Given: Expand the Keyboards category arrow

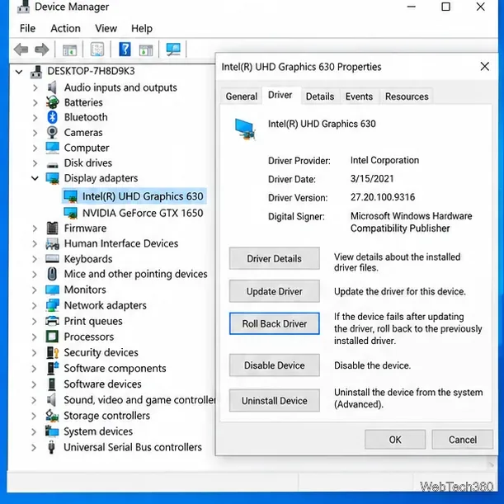Looking at the screenshot, I should click(x=34, y=259).
